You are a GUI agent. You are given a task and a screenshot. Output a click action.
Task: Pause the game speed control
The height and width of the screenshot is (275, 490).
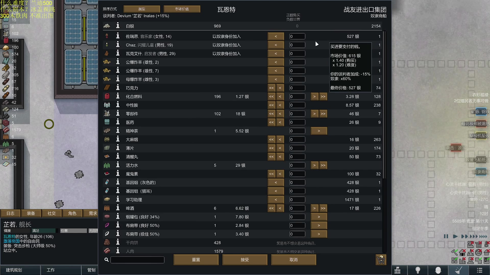[446, 236]
